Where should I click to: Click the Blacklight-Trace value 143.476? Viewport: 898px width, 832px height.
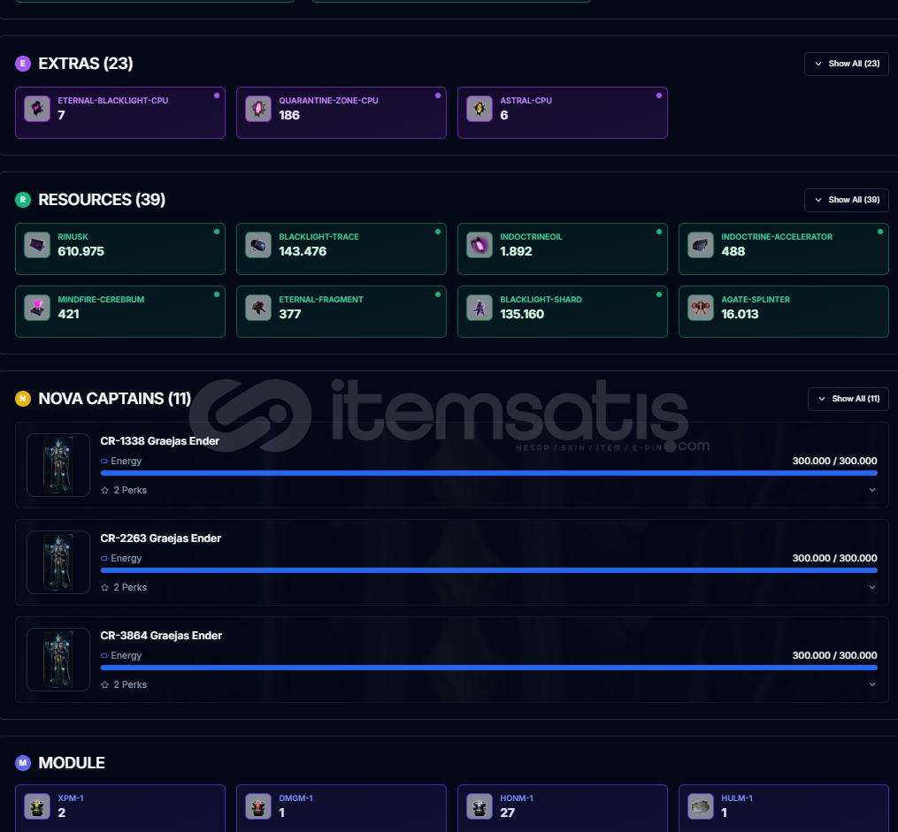(x=303, y=251)
